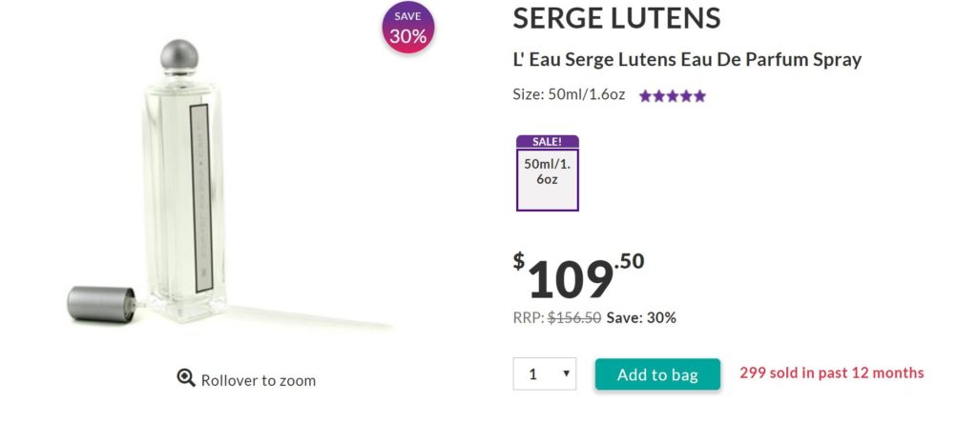Click the first purple rating star
The width and height of the screenshot is (977, 424).
(645, 95)
